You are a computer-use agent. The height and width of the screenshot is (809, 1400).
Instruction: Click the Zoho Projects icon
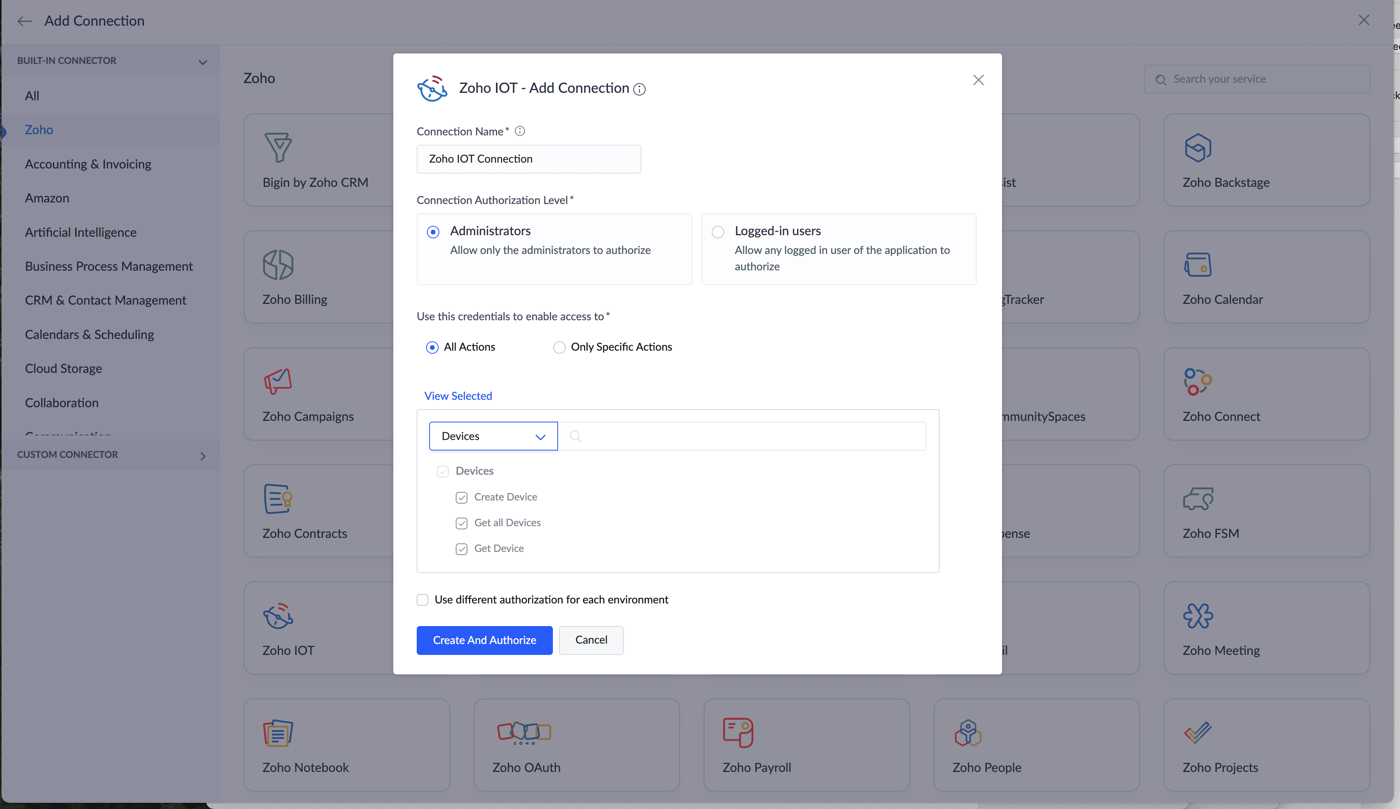pos(1197,733)
